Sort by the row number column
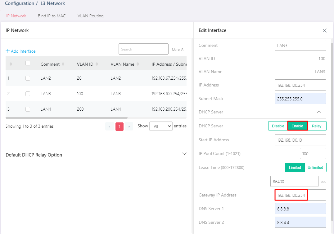Image resolution: width=334 pixels, height=234 pixels. tap(11, 64)
